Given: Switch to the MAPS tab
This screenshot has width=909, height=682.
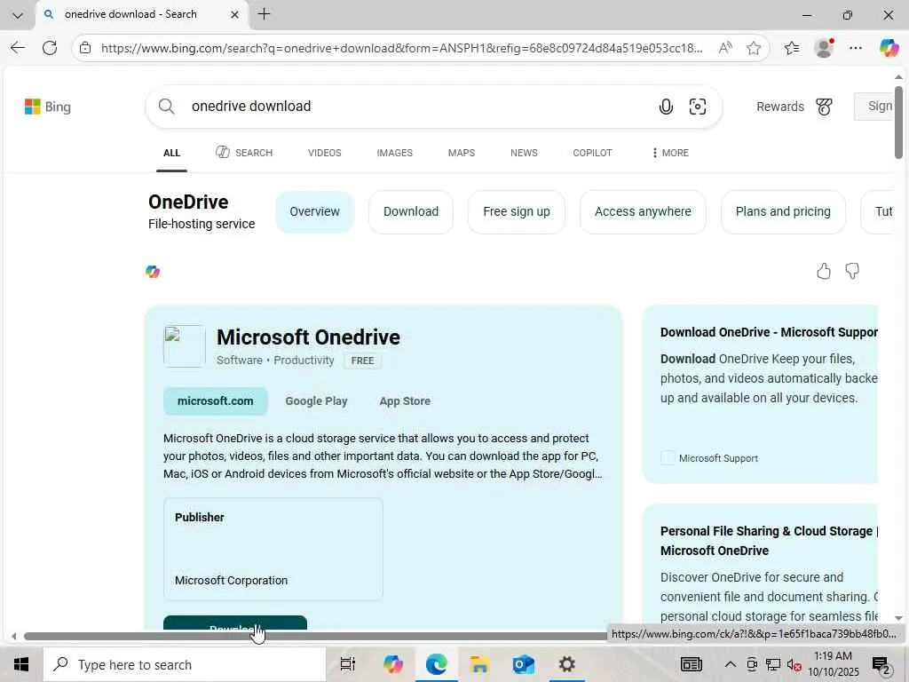Looking at the screenshot, I should tap(462, 153).
